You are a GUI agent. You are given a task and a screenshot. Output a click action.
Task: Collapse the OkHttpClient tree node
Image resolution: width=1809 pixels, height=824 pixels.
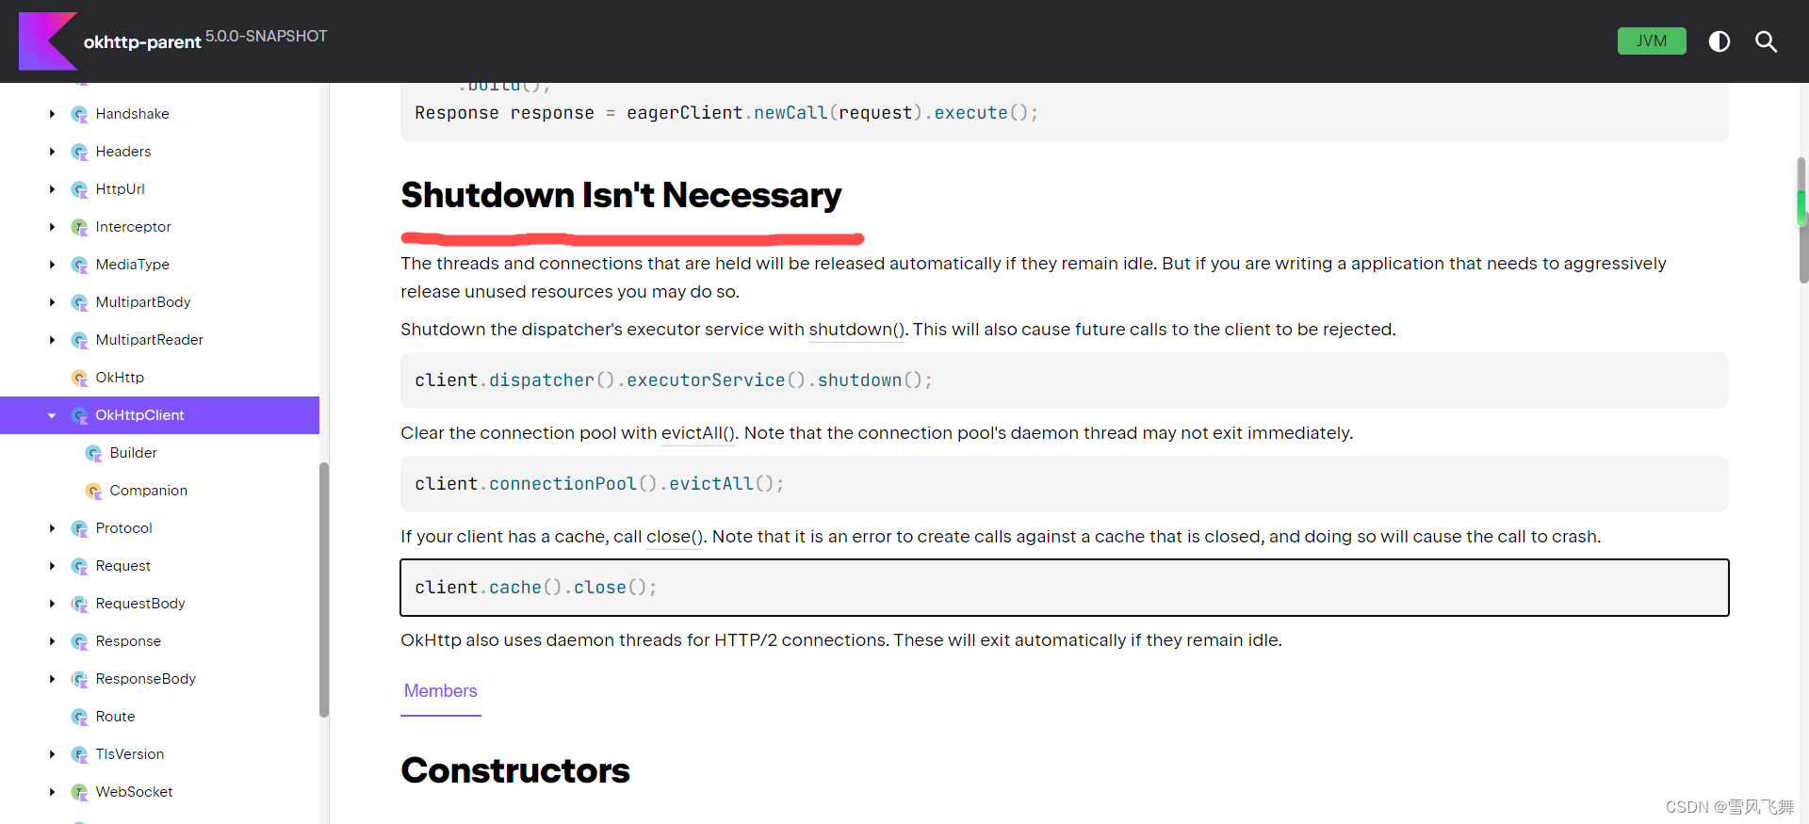(53, 415)
